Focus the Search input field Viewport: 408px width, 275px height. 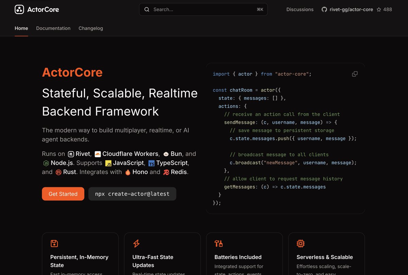[203, 10]
